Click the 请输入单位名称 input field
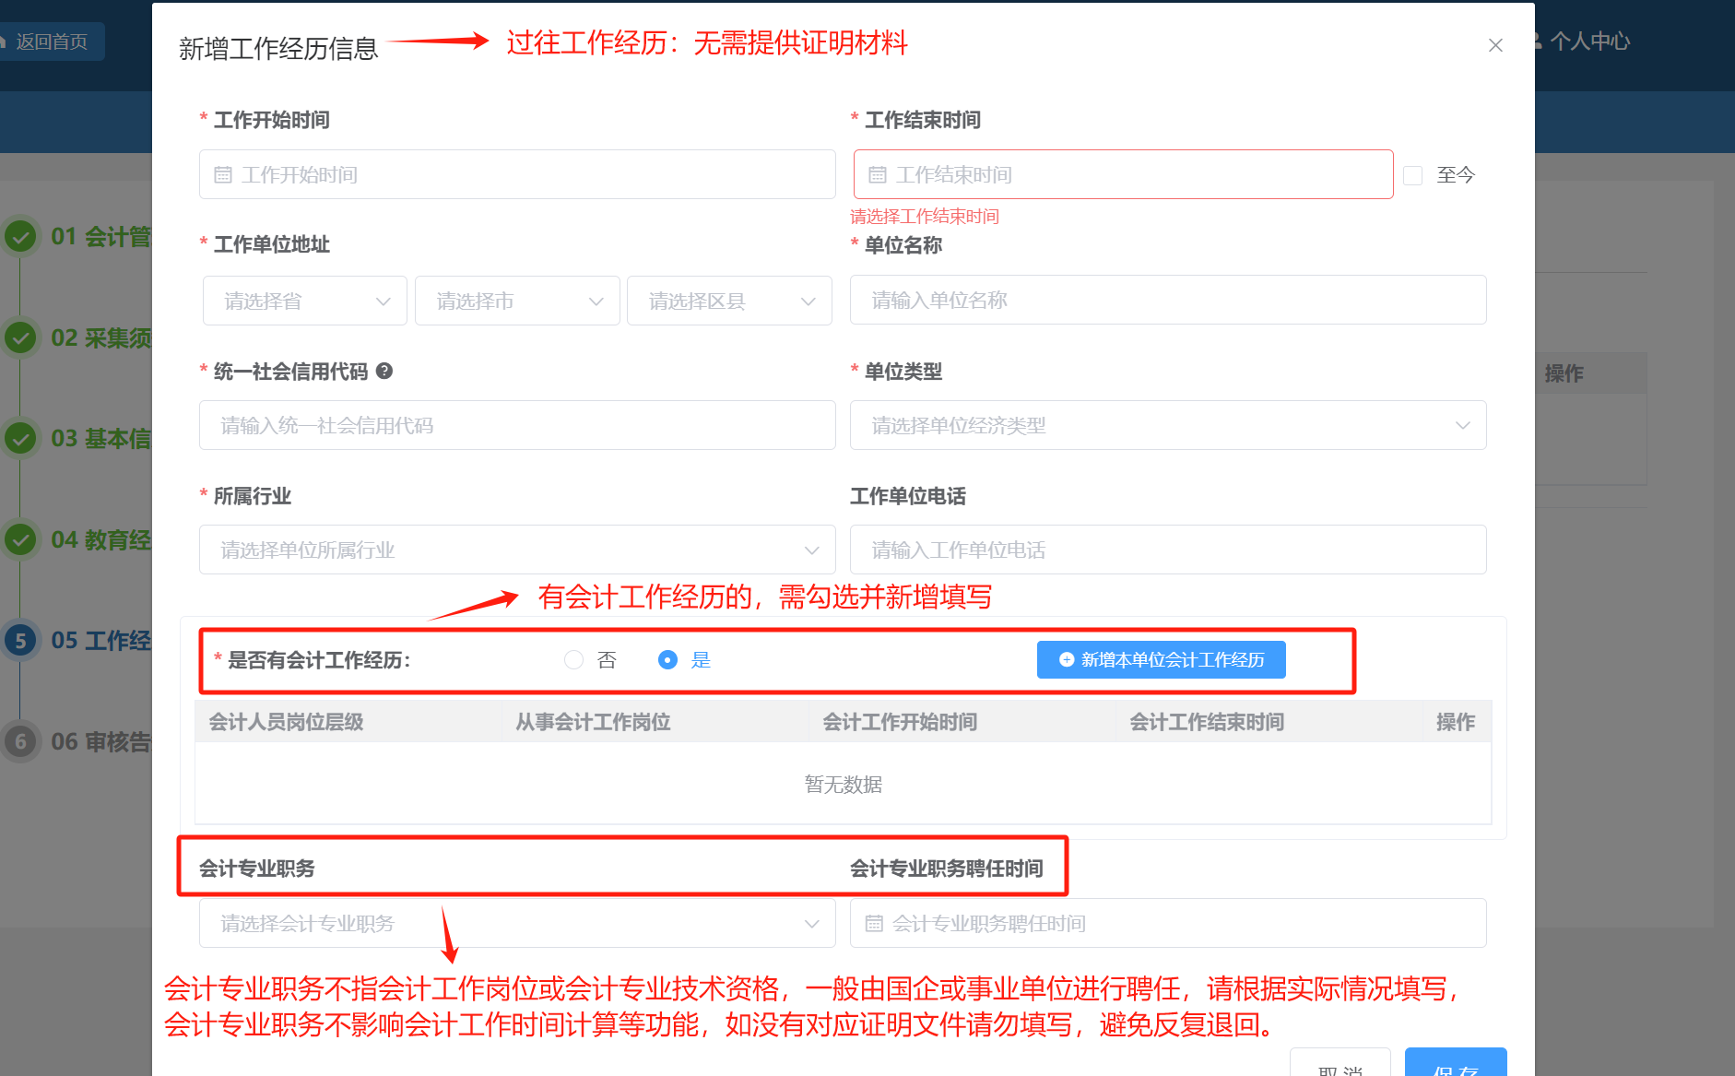 [1167, 301]
